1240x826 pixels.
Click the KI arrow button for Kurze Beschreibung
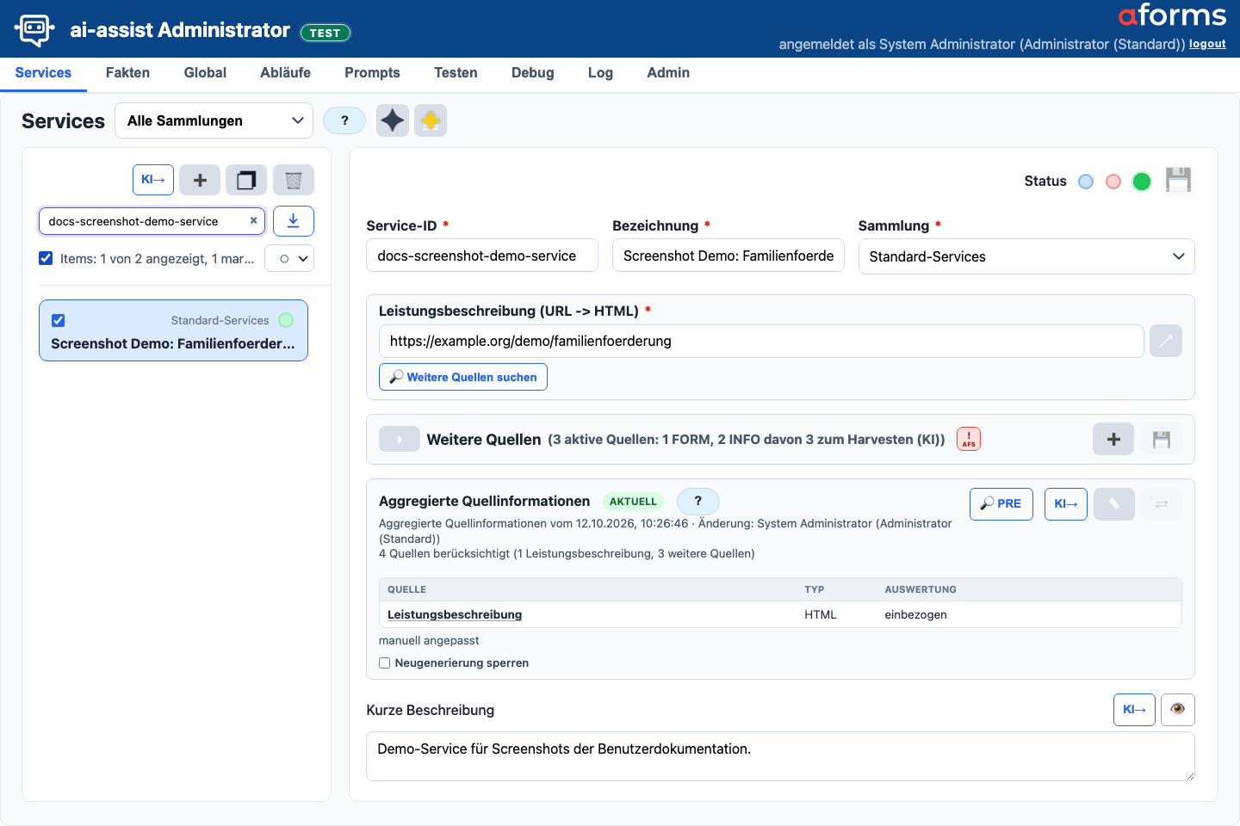pos(1134,710)
